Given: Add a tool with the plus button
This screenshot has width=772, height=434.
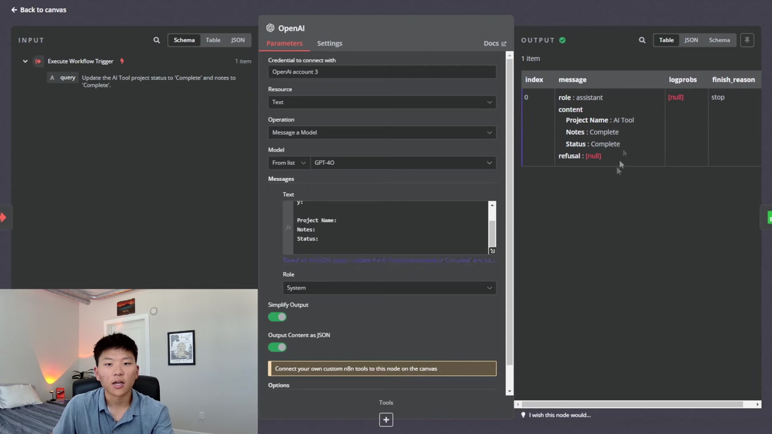Looking at the screenshot, I should (x=386, y=420).
